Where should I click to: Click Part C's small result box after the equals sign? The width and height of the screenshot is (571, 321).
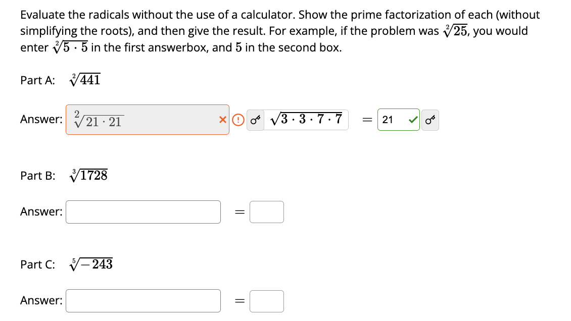point(267,301)
